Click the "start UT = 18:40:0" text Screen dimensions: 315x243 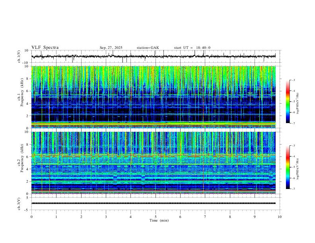192,48
